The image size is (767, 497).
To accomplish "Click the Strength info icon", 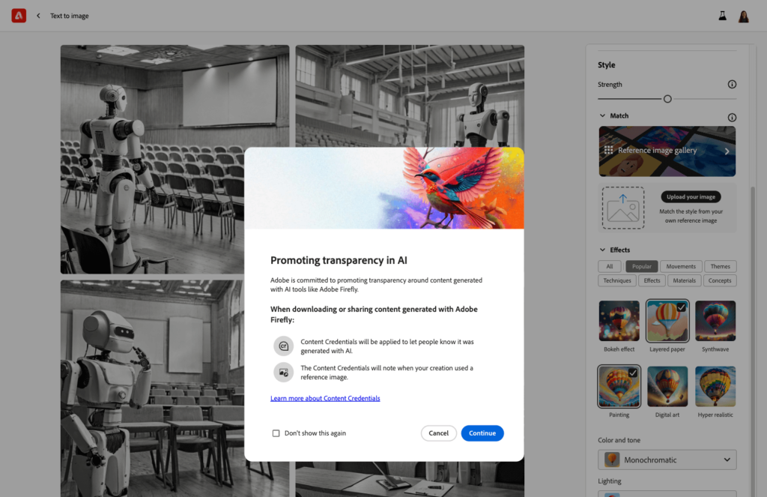I will pos(732,84).
